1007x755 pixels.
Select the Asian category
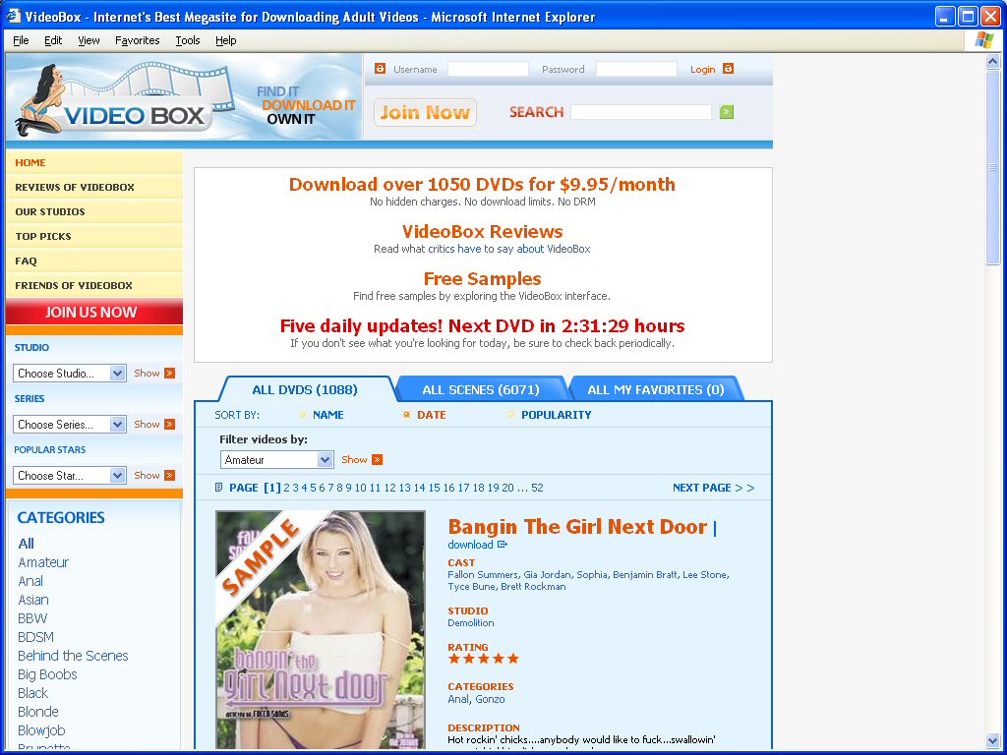point(33,600)
